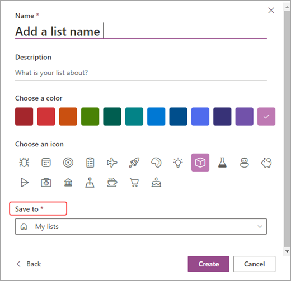
Task: Click the Create button
Action: [209, 264]
